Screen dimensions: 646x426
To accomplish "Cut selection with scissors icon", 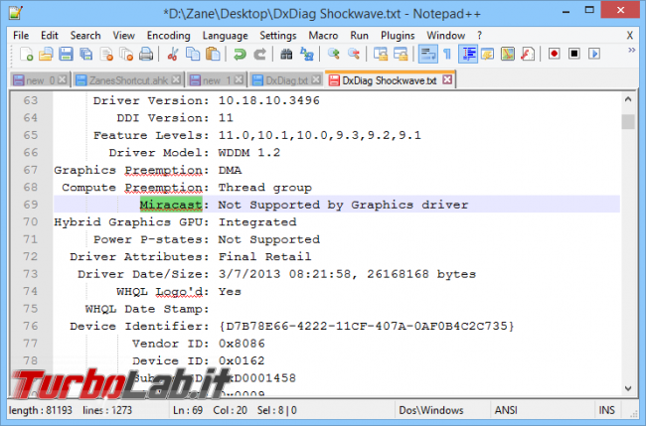I will (x=173, y=54).
